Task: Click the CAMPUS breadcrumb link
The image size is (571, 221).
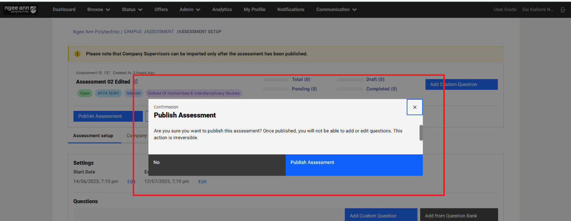Action: pyautogui.click(x=132, y=32)
